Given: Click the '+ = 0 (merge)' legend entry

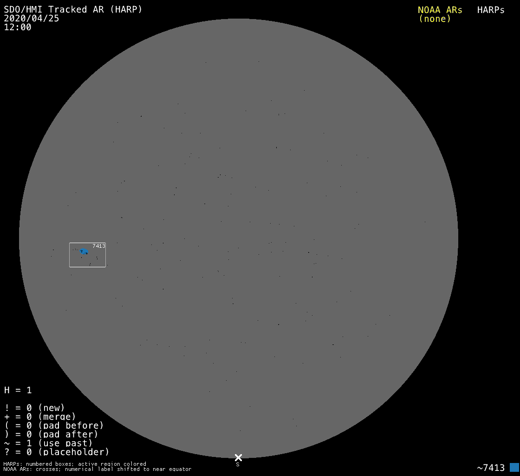Looking at the screenshot, I should (x=40, y=416).
